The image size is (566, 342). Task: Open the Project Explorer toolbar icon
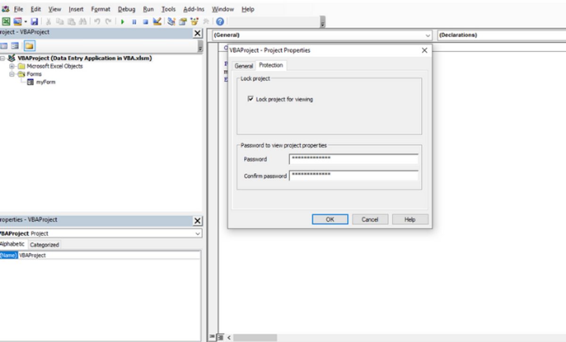[x=171, y=22]
